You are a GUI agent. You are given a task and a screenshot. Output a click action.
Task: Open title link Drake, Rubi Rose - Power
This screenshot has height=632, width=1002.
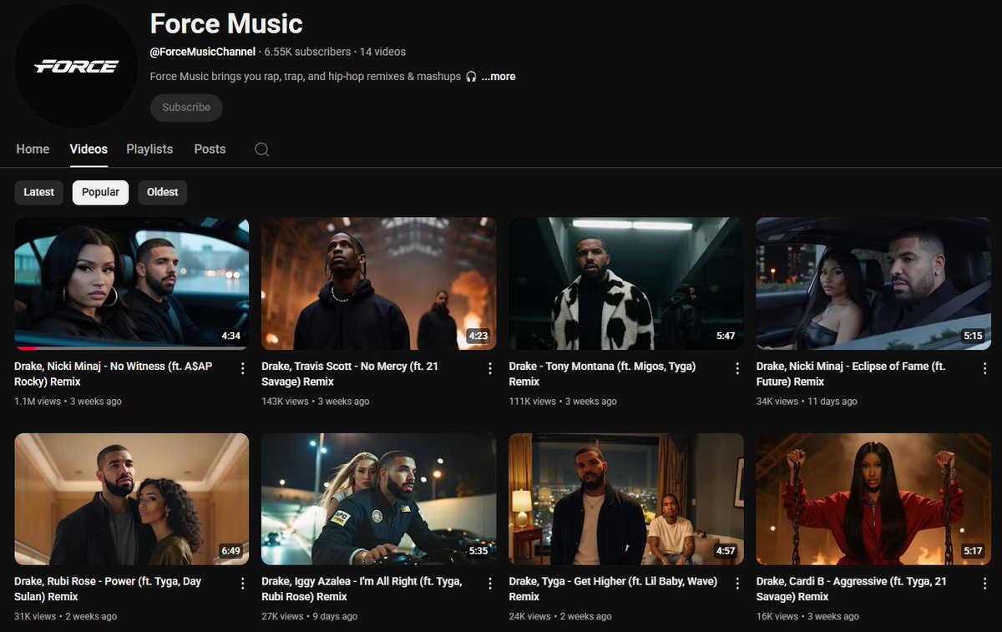click(108, 589)
